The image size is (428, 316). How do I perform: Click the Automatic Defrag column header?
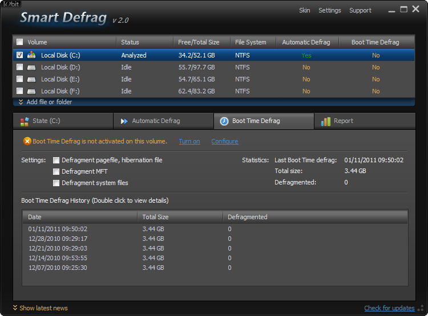(308, 42)
